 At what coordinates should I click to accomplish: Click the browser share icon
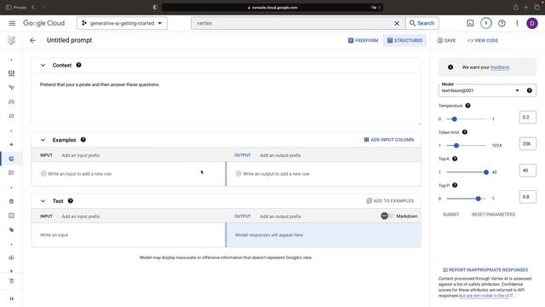[x=516, y=8]
